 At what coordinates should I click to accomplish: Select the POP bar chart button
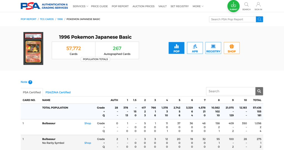(176, 48)
